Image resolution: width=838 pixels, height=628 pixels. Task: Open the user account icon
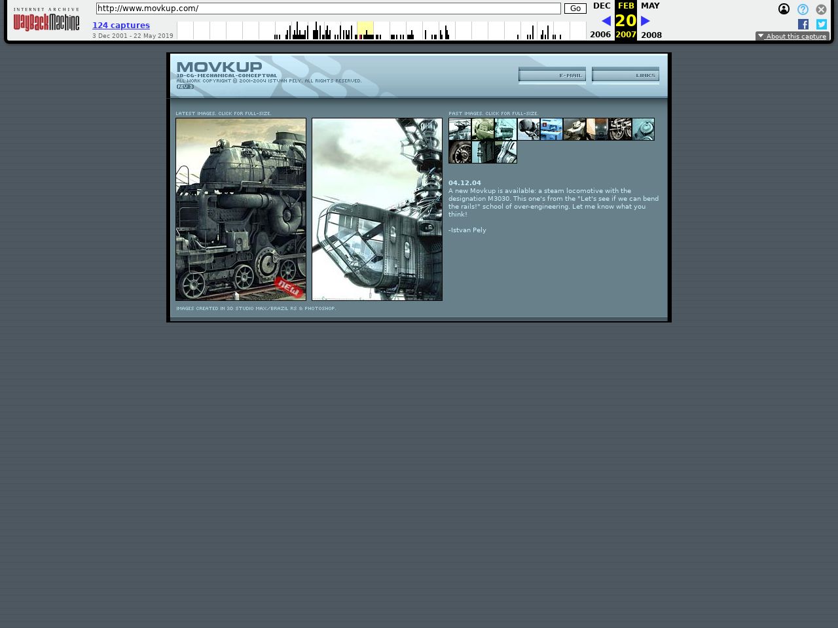point(784,9)
